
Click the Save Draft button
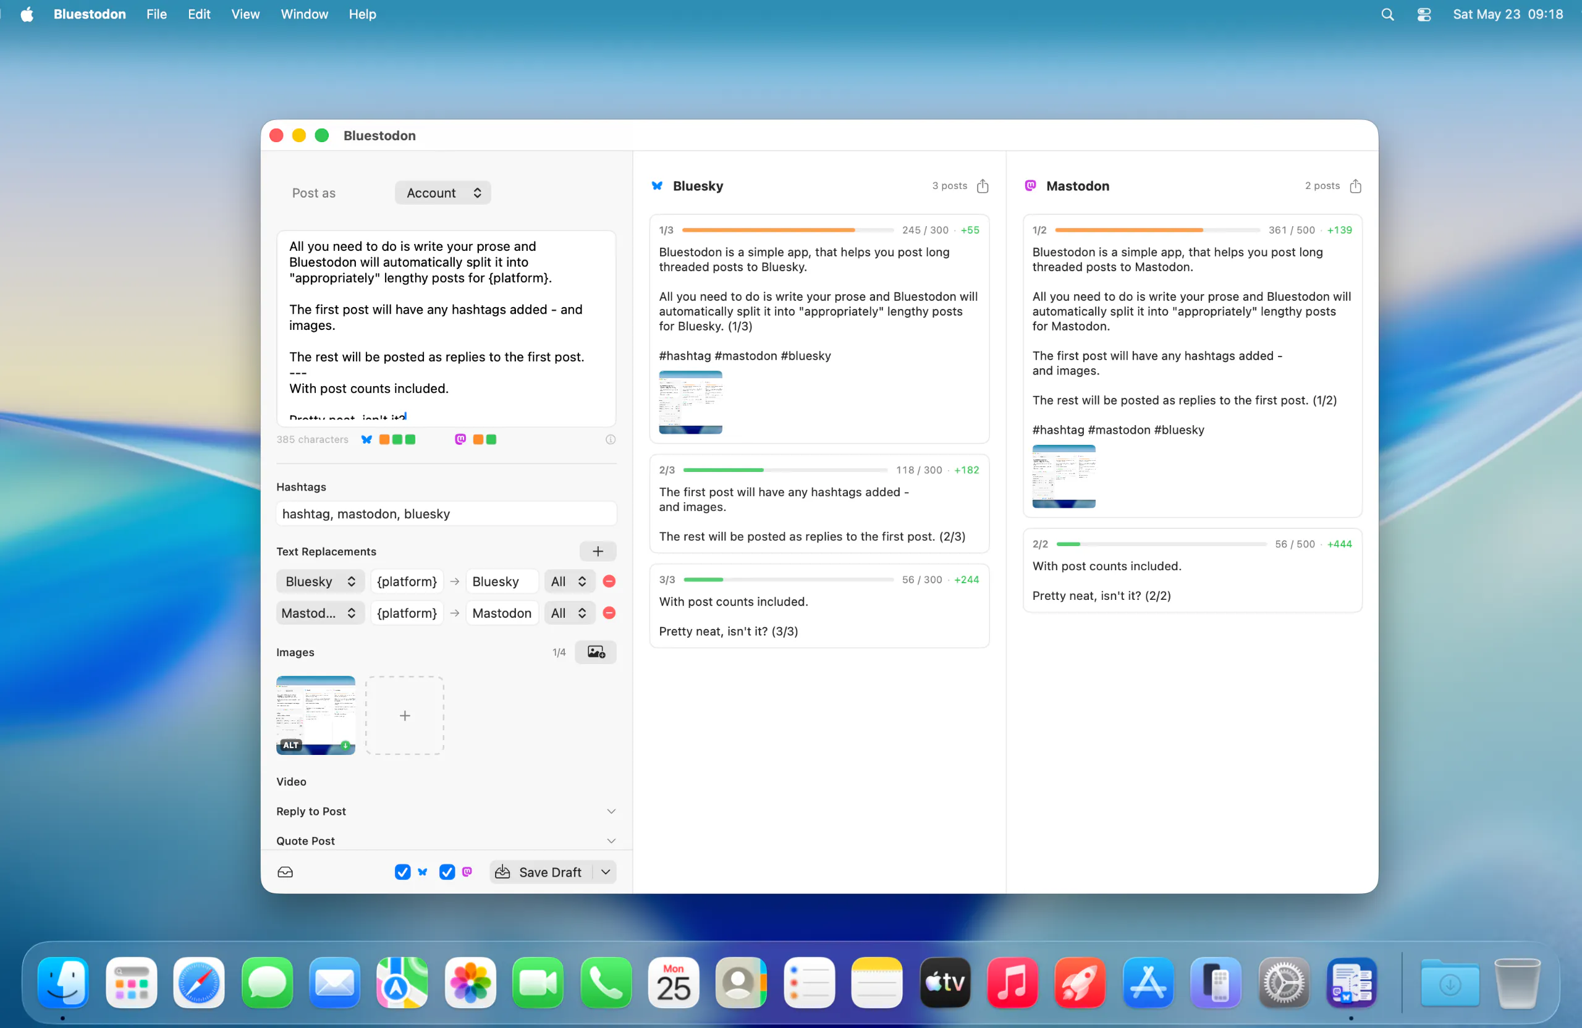click(x=541, y=872)
